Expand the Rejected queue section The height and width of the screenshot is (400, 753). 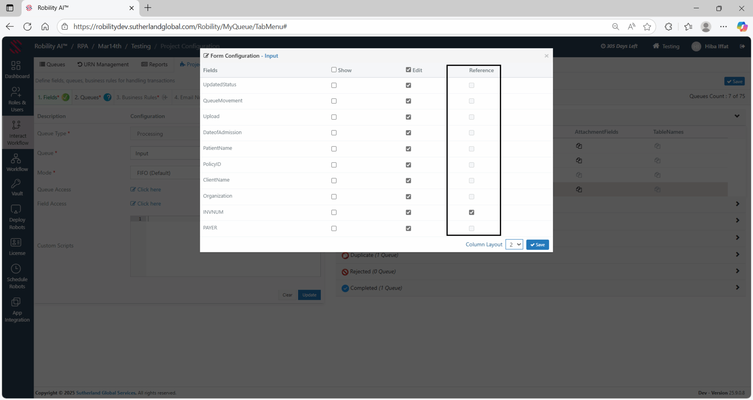click(737, 271)
